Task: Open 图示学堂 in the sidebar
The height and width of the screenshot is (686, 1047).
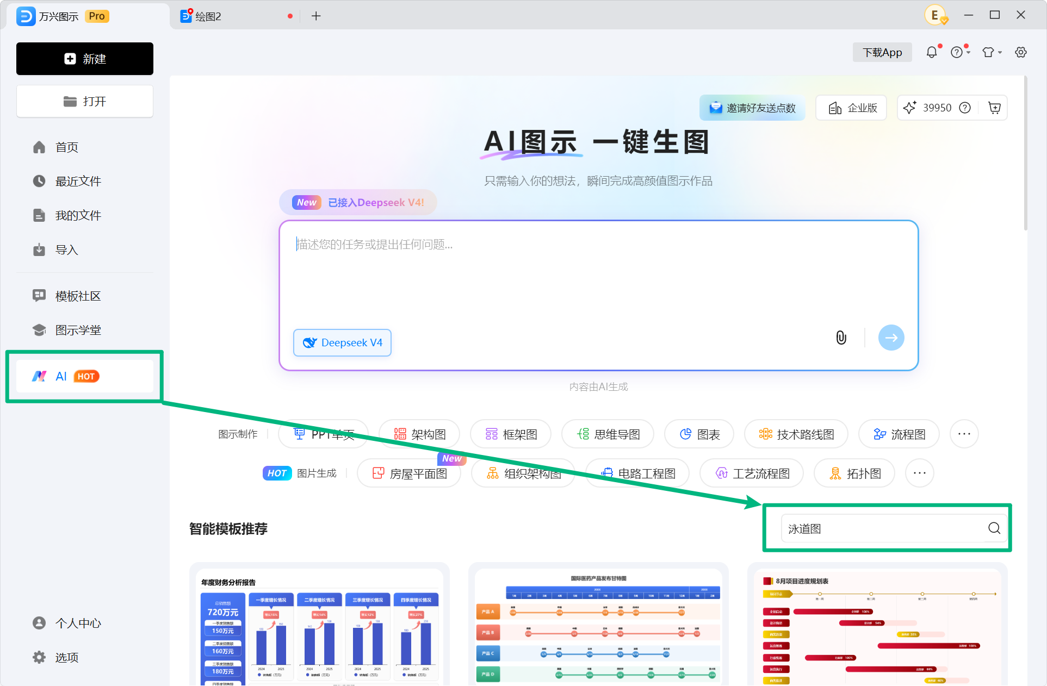Action: pyautogui.click(x=85, y=330)
